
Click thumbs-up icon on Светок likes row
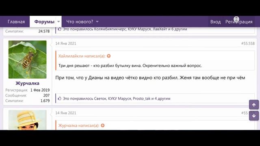[60, 99]
